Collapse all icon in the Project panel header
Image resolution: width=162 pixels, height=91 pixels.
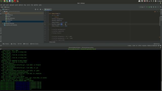click(38, 9)
